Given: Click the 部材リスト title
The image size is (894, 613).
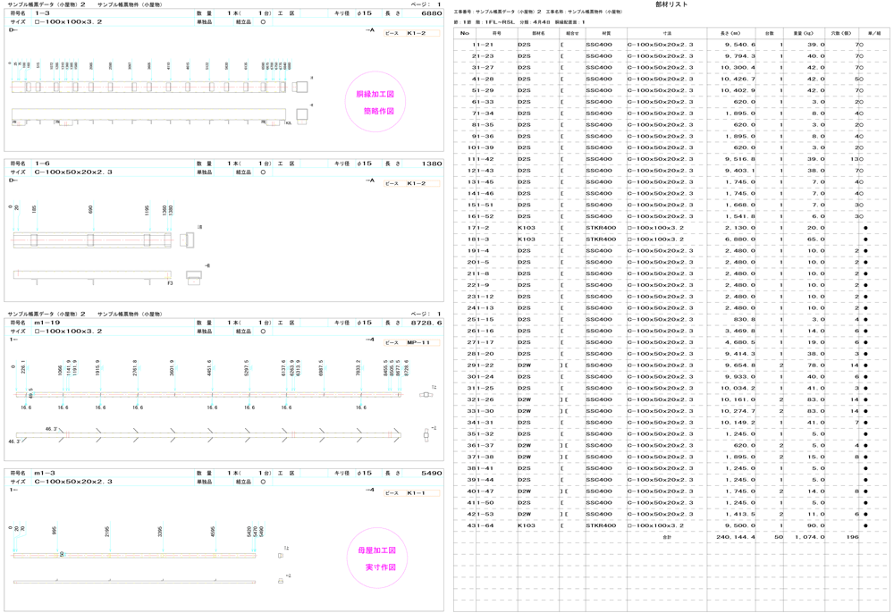Looking at the screenshot, I should pyautogui.click(x=671, y=4).
